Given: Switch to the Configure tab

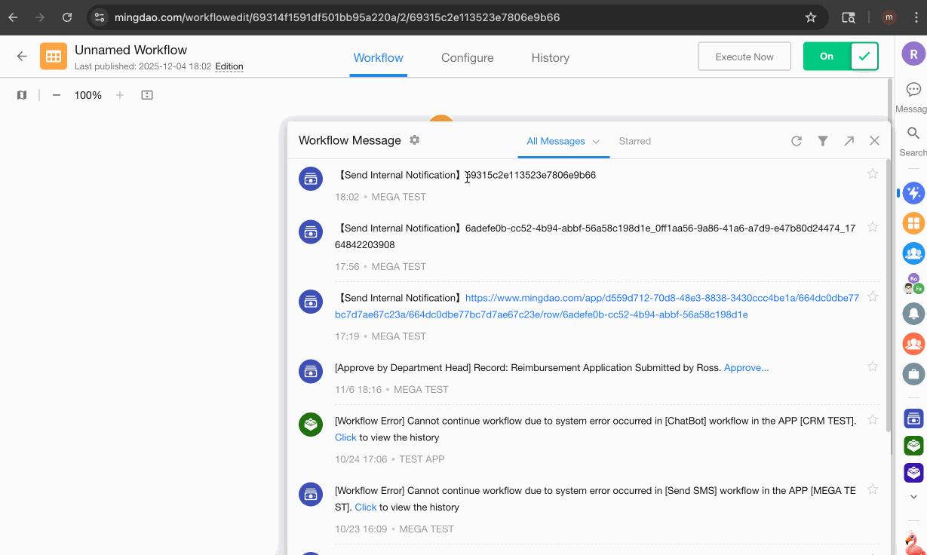Looking at the screenshot, I should [467, 58].
